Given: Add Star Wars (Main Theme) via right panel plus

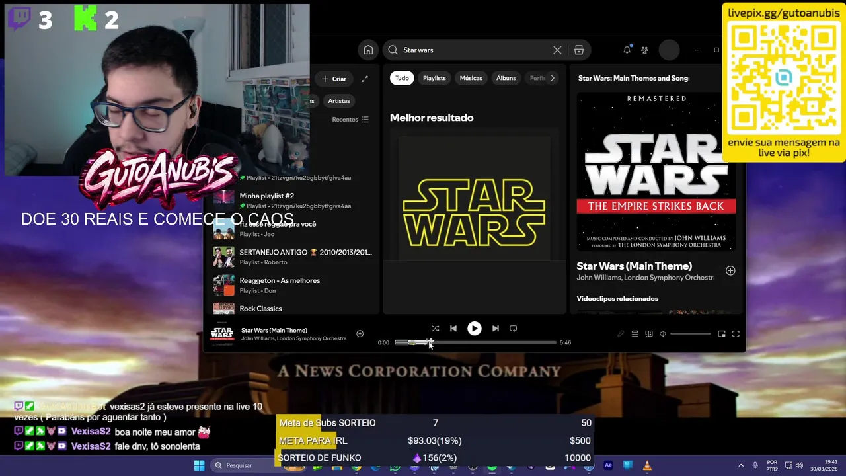Looking at the screenshot, I should 730,270.
